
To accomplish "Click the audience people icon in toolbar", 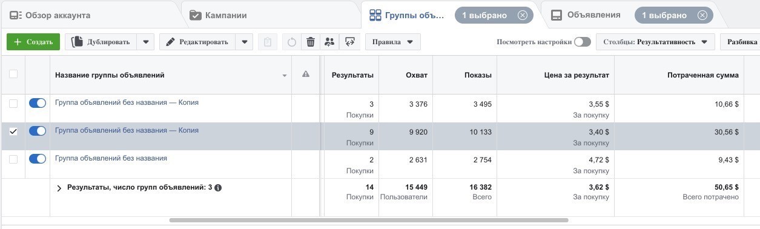I will click(x=329, y=42).
